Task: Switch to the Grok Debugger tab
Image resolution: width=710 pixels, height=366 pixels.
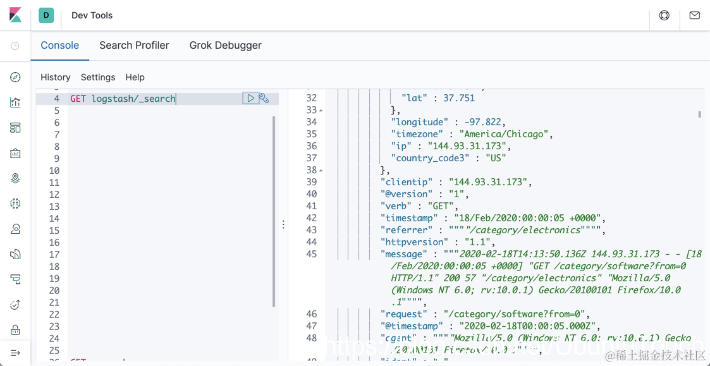Action: [x=226, y=46]
